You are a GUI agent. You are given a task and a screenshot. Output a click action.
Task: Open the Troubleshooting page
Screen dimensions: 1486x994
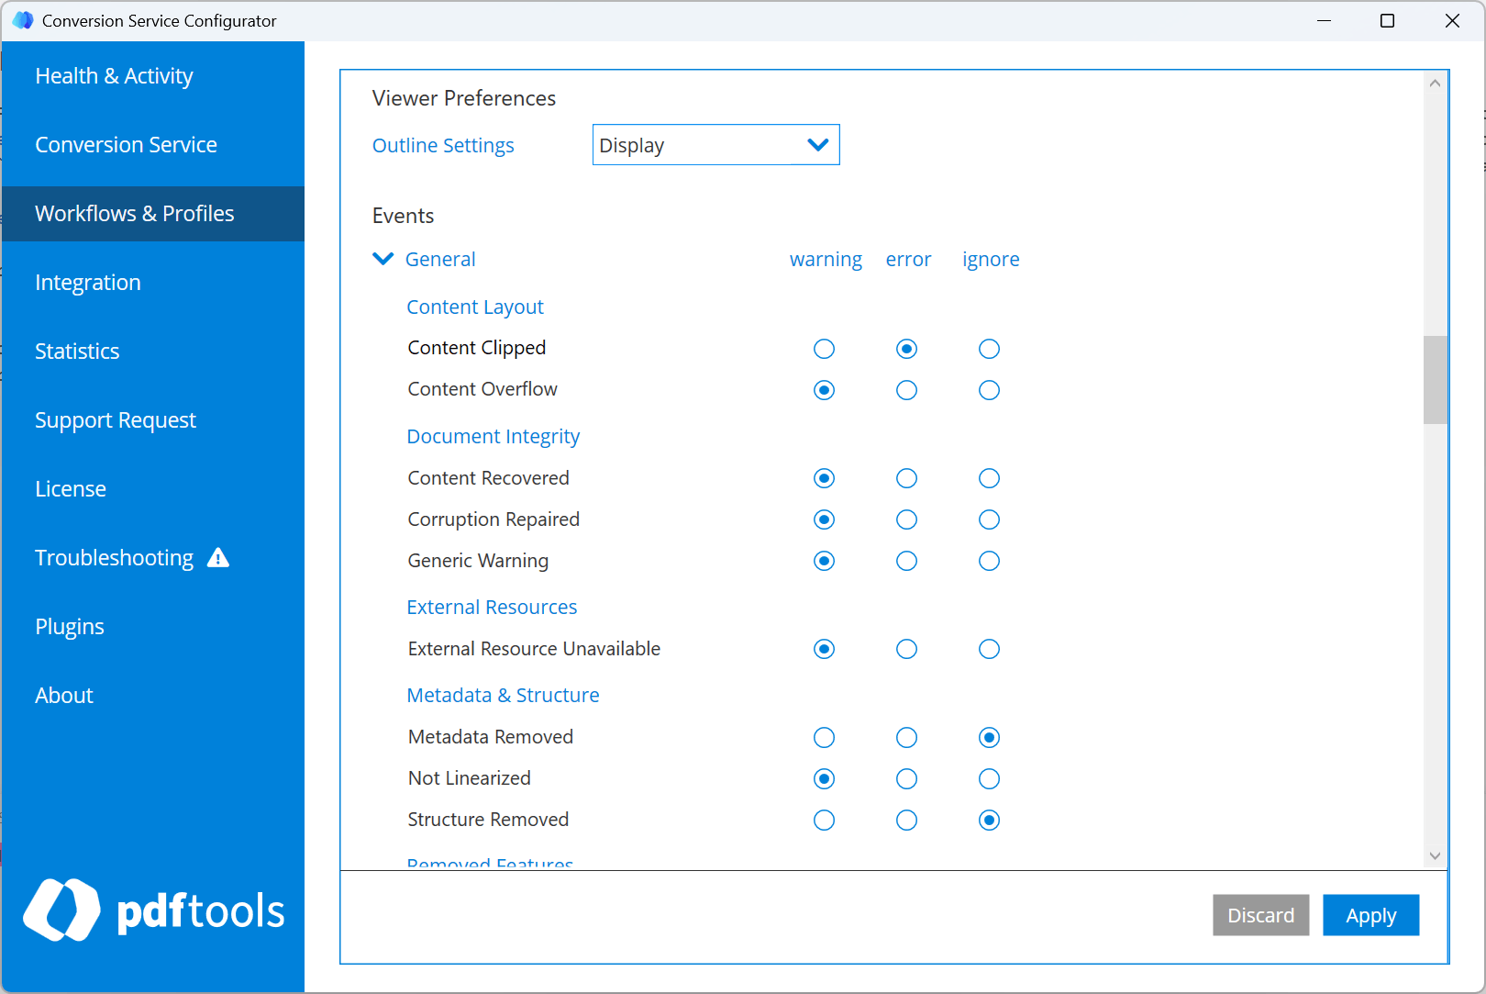[x=114, y=557]
